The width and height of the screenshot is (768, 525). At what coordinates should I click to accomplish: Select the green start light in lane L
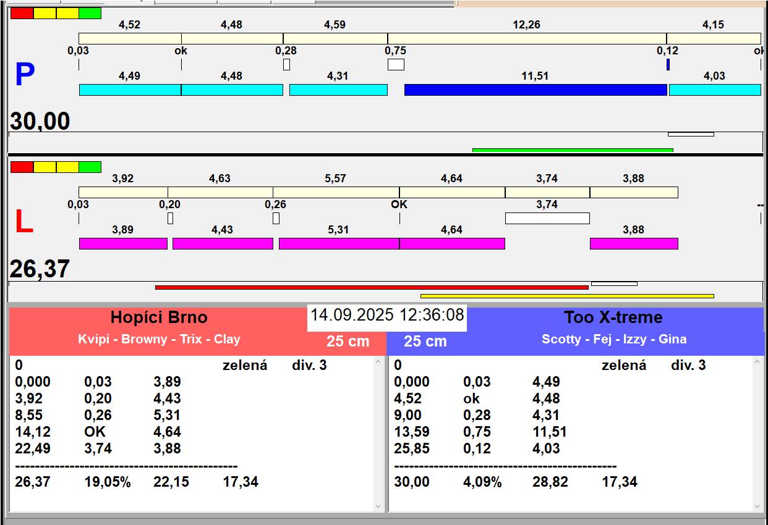(90, 167)
